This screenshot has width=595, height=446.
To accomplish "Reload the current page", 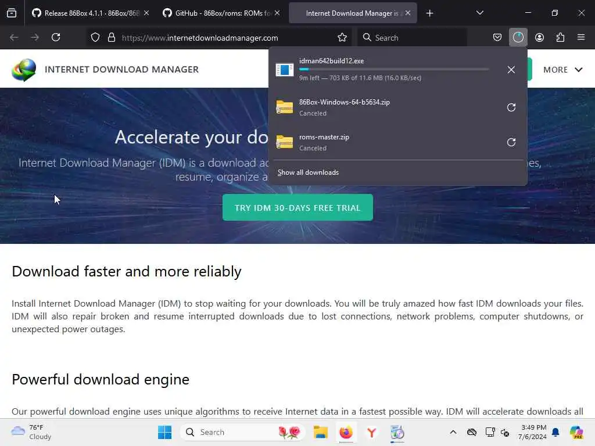I will pos(56,38).
